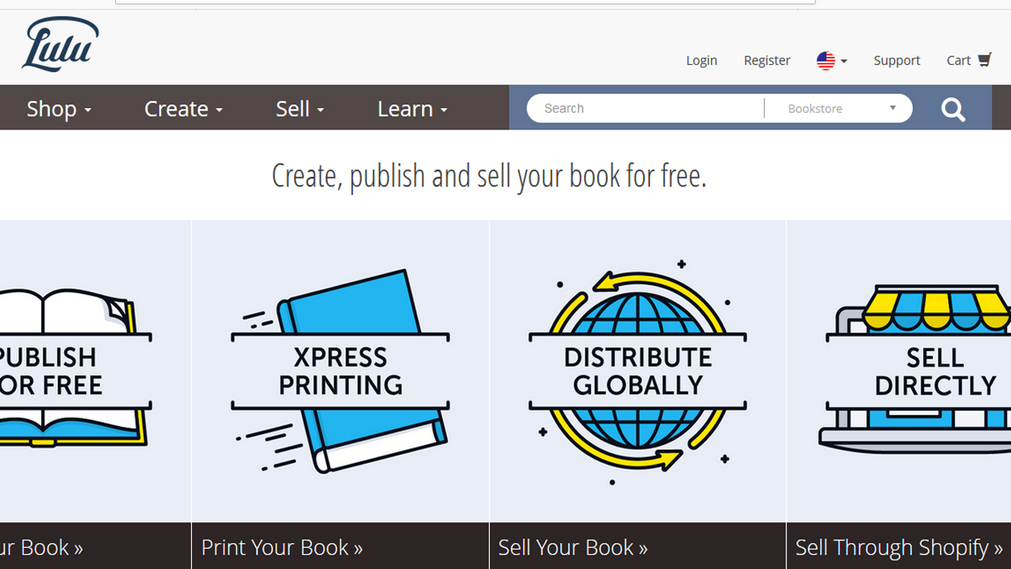Click into the Search input field

pyautogui.click(x=645, y=108)
